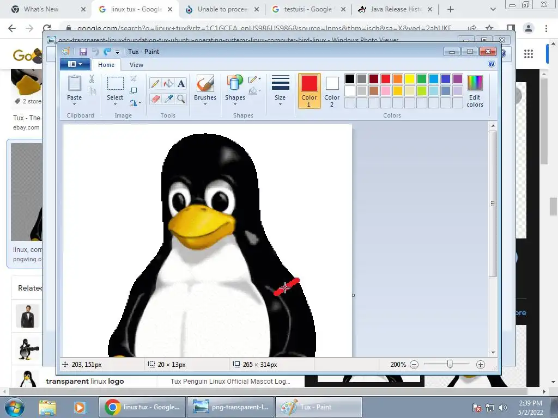Click the Chrome taskbar button linux tux
The width and height of the screenshot is (558, 418).
click(142, 407)
